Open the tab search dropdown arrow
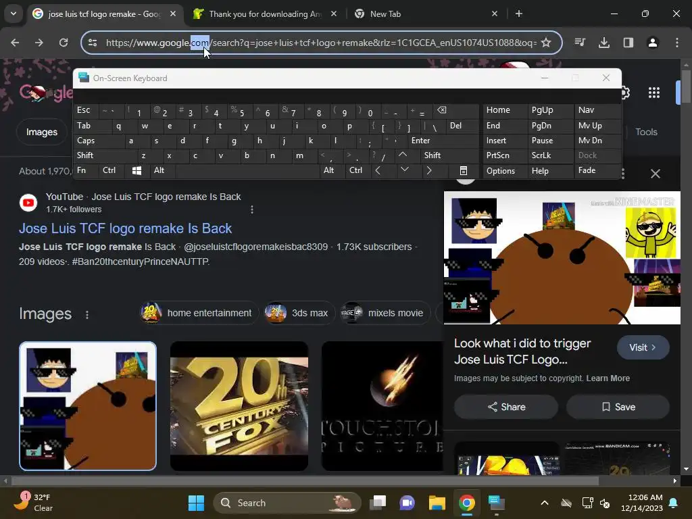 point(14,14)
